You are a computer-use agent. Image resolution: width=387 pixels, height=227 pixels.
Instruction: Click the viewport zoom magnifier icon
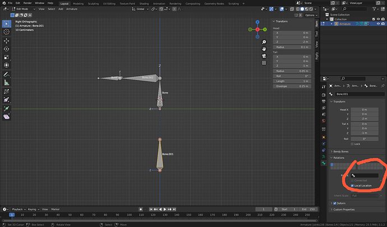point(264,42)
